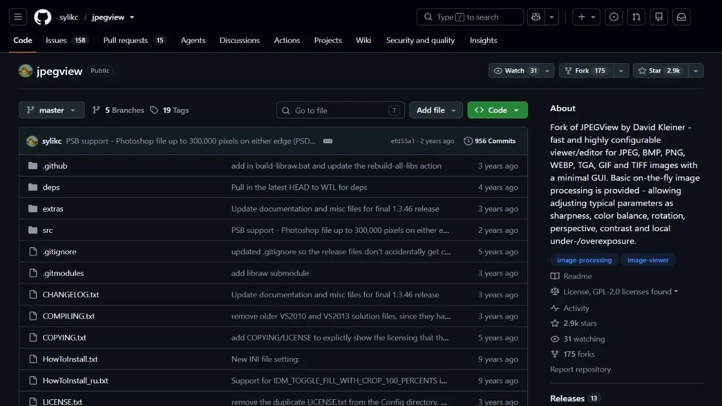
Task: Open the sylikc owner link in breadcrumb
Action: tap(69, 17)
